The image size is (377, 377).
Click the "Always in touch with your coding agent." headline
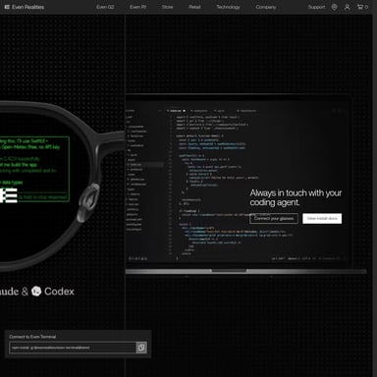296,197
